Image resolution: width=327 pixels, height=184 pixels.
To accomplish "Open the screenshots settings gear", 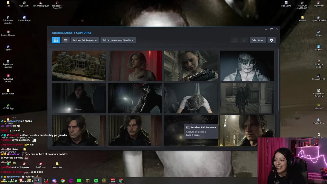I will pyautogui.click(x=272, y=40).
